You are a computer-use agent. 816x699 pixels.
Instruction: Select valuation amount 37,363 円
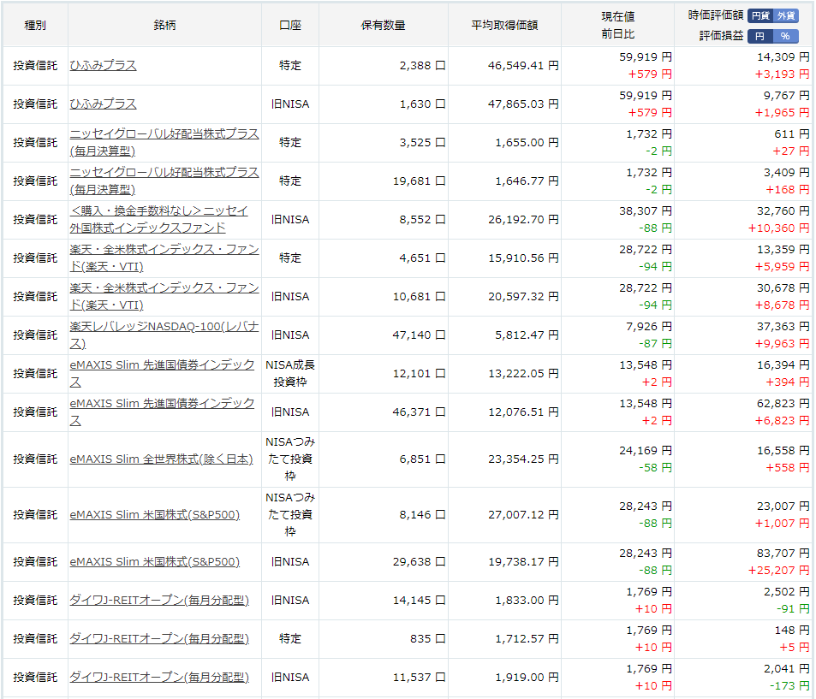click(783, 327)
